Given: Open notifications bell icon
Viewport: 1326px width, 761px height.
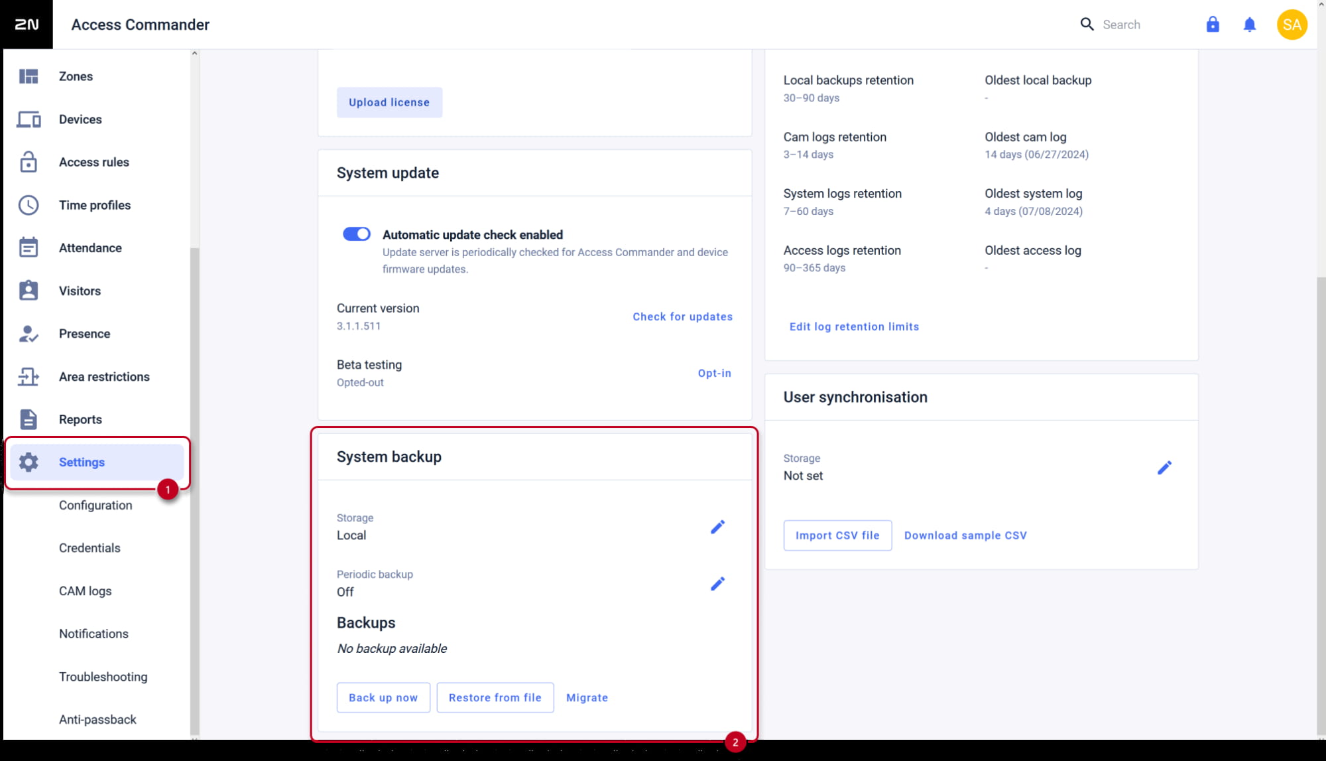Looking at the screenshot, I should point(1250,25).
